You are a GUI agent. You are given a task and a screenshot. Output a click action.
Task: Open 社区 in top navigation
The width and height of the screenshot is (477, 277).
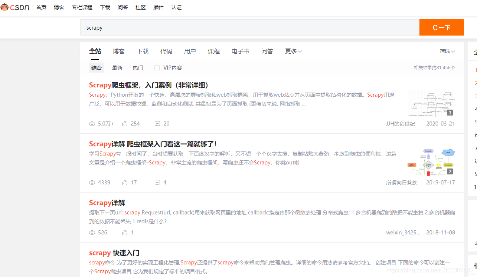pos(141,7)
